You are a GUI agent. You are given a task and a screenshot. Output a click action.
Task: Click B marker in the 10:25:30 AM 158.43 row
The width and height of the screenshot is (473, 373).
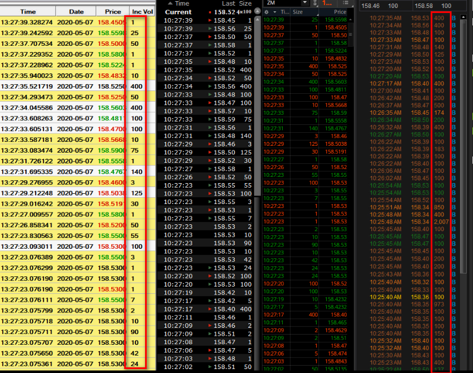tap(454, 355)
